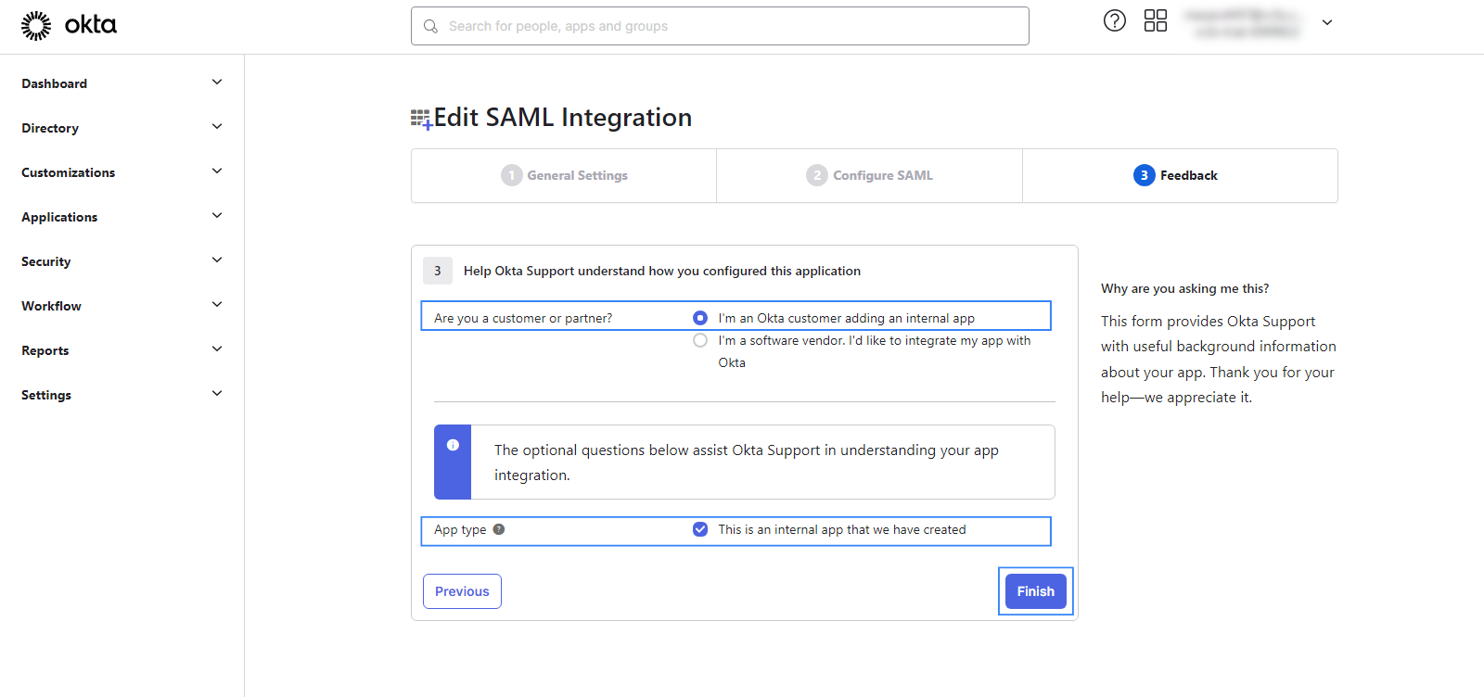The image size is (1484, 697).
Task: Select the software vendor radio option
Action: (700, 340)
